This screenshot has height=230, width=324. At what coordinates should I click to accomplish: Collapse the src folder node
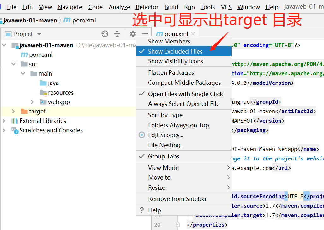(14, 64)
